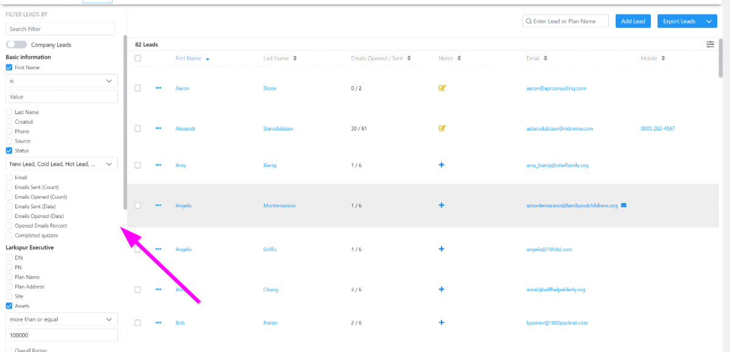Enable the Last Name filter checkbox
The image size is (730, 352).
[9, 112]
